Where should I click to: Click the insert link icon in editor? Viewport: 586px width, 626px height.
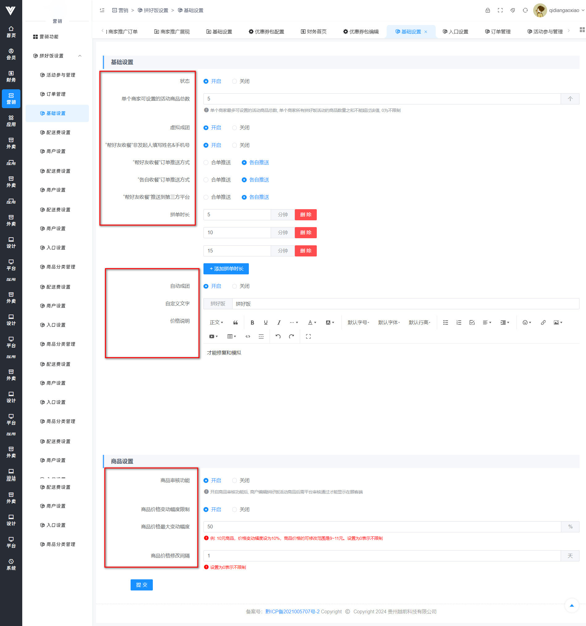point(543,323)
